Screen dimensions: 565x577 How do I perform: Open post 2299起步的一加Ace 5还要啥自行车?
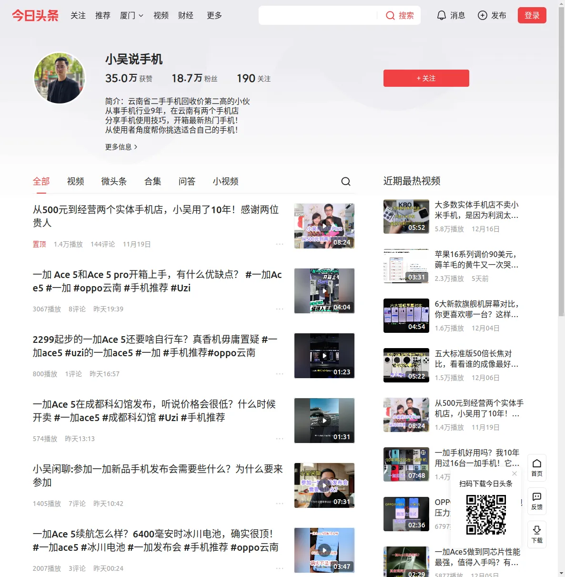[155, 346]
